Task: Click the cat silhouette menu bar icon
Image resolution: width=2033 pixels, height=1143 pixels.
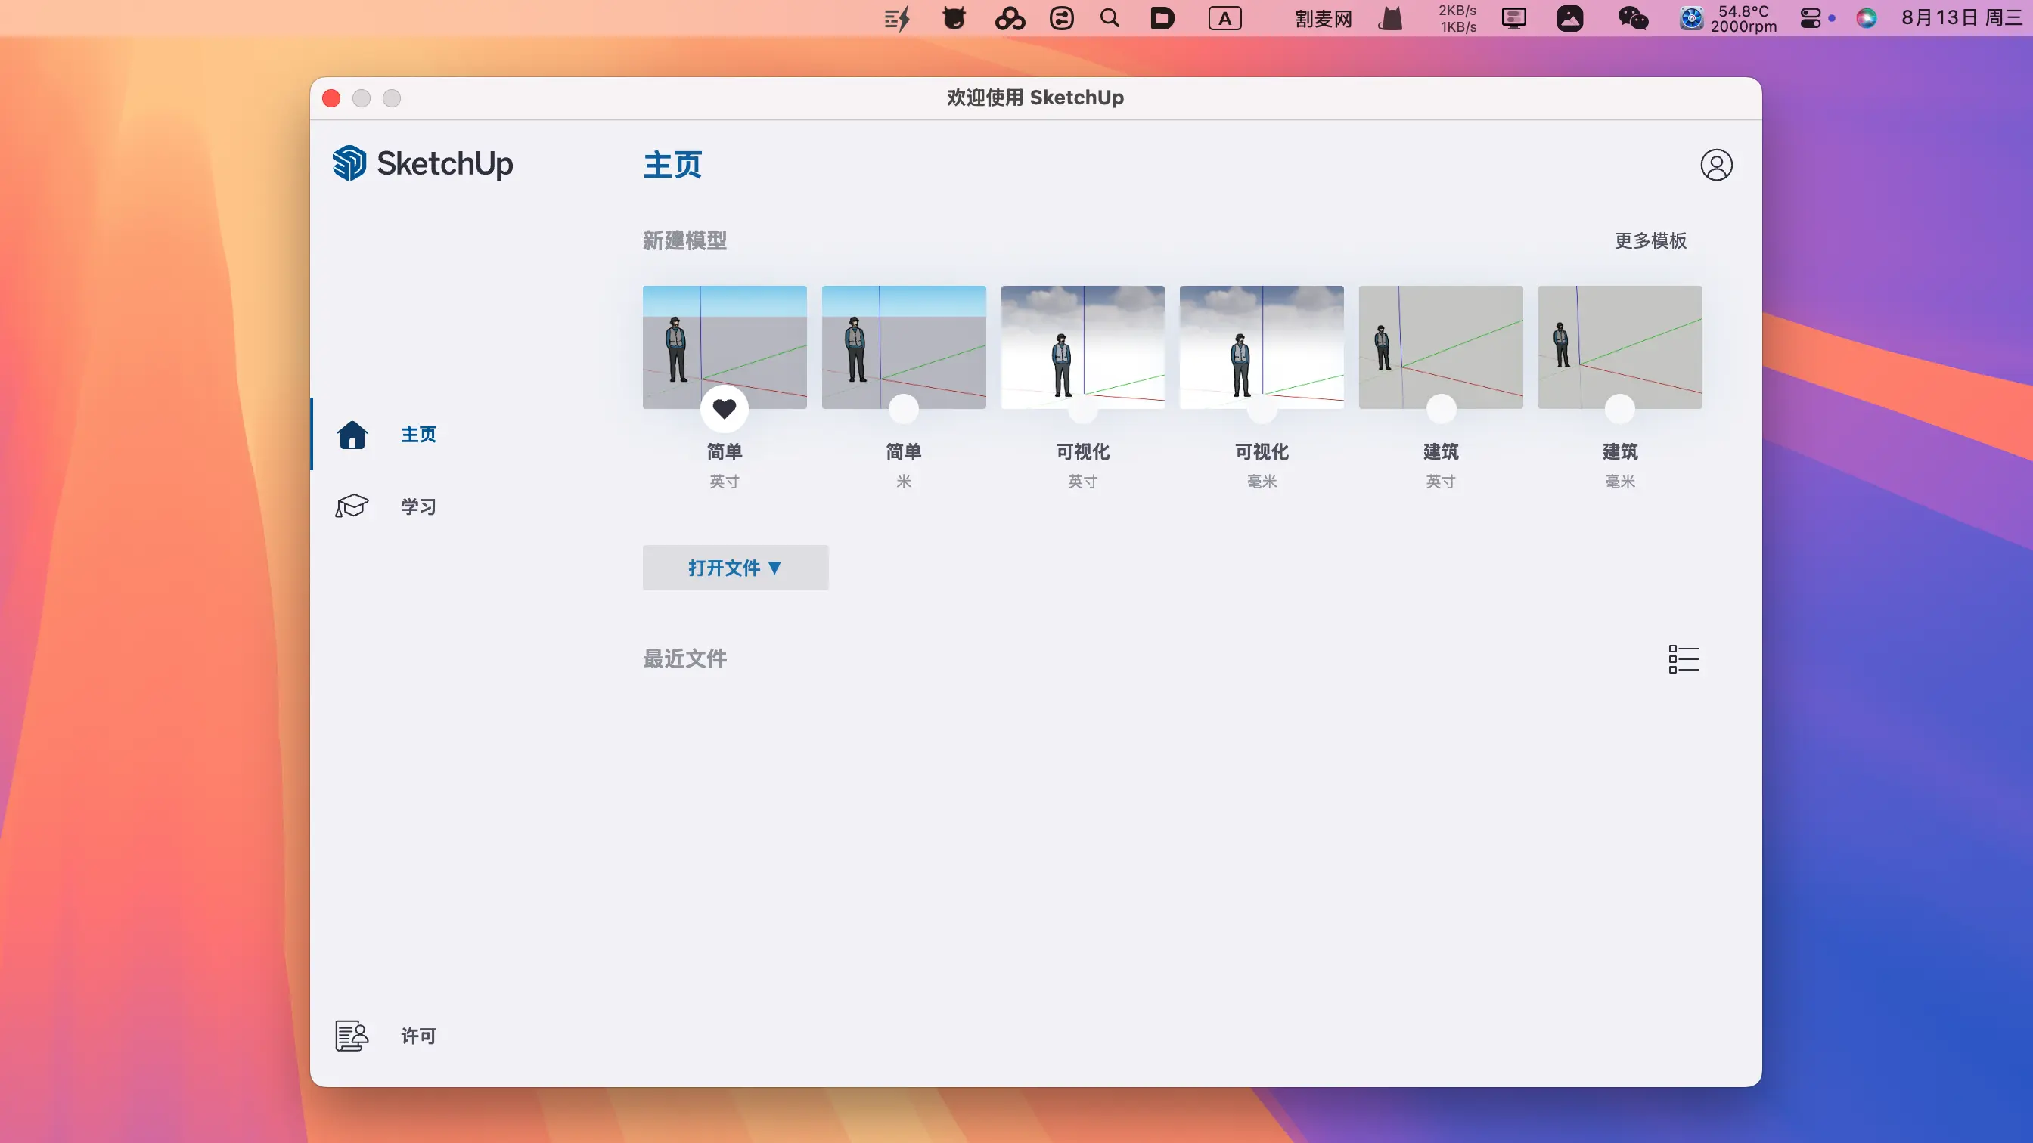Action: [x=1390, y=18]
